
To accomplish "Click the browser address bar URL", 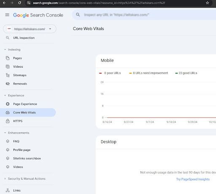I will [99, 3].
